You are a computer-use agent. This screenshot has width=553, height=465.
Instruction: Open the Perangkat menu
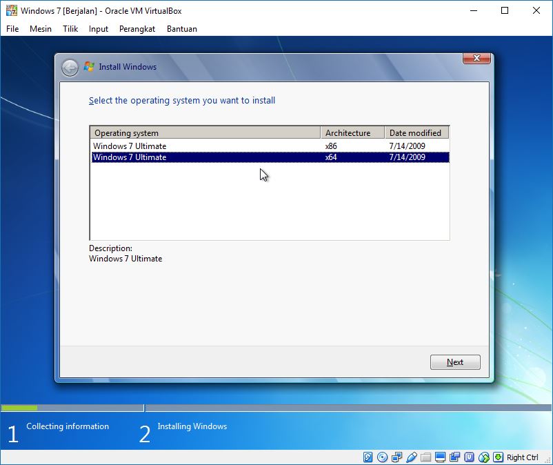point(137,29)
